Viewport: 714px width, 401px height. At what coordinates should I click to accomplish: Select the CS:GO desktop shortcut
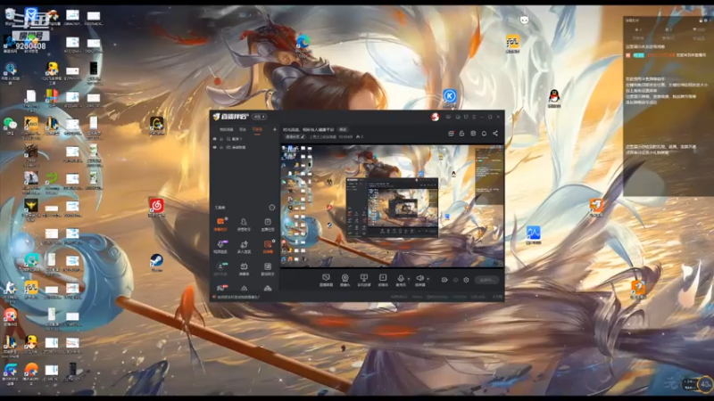31,127
